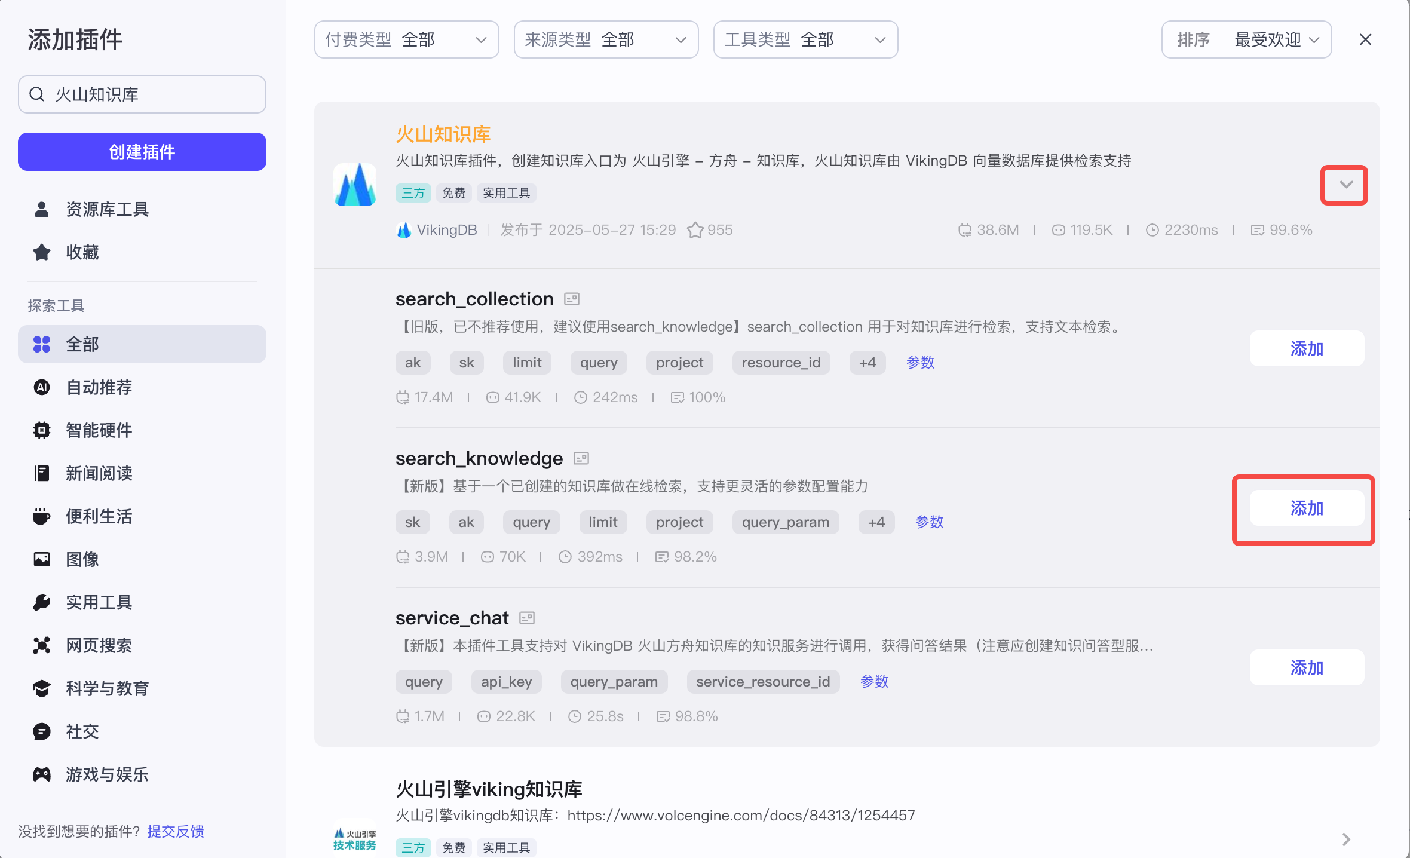This screenshot has width=1410, height=858.
Task: Select the 智能硬件 category
Action: pos(142,430)
